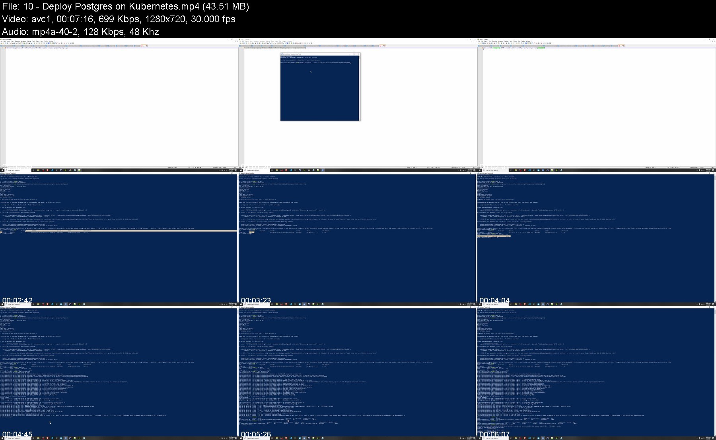Screen dimensions: 716x440
Task: Open Notepad++ thumbnail with green highlighted text
Action: tap(597, 105)
